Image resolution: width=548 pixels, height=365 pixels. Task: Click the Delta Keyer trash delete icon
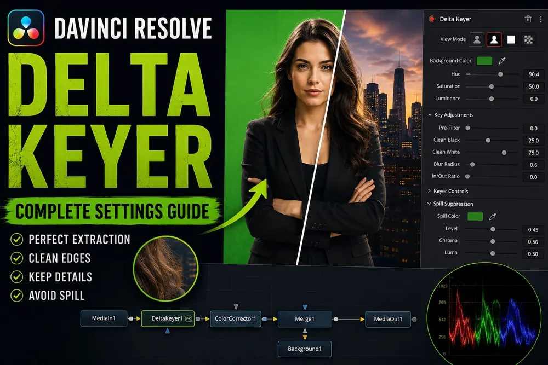click(528, 19)
